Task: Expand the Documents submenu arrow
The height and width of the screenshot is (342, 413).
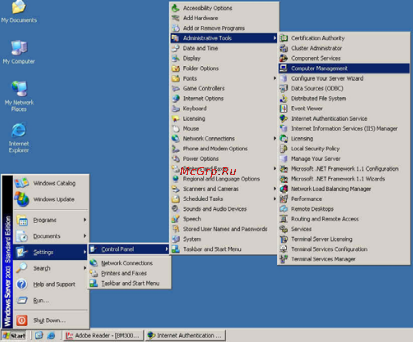Action: pos(85,236)
